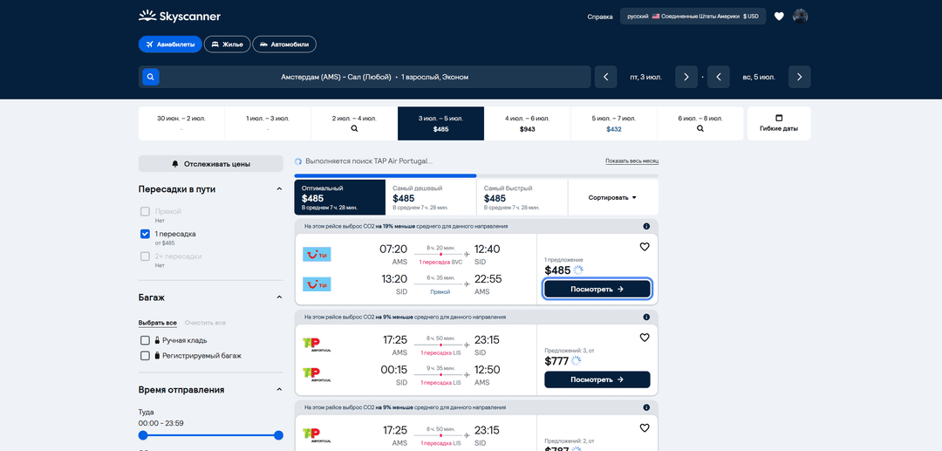Tick the Регистрируемый багаж checkbox
942x451 pixels.
(x=145, y=356)
